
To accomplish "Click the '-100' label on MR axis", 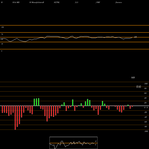I will click(146, 131).
